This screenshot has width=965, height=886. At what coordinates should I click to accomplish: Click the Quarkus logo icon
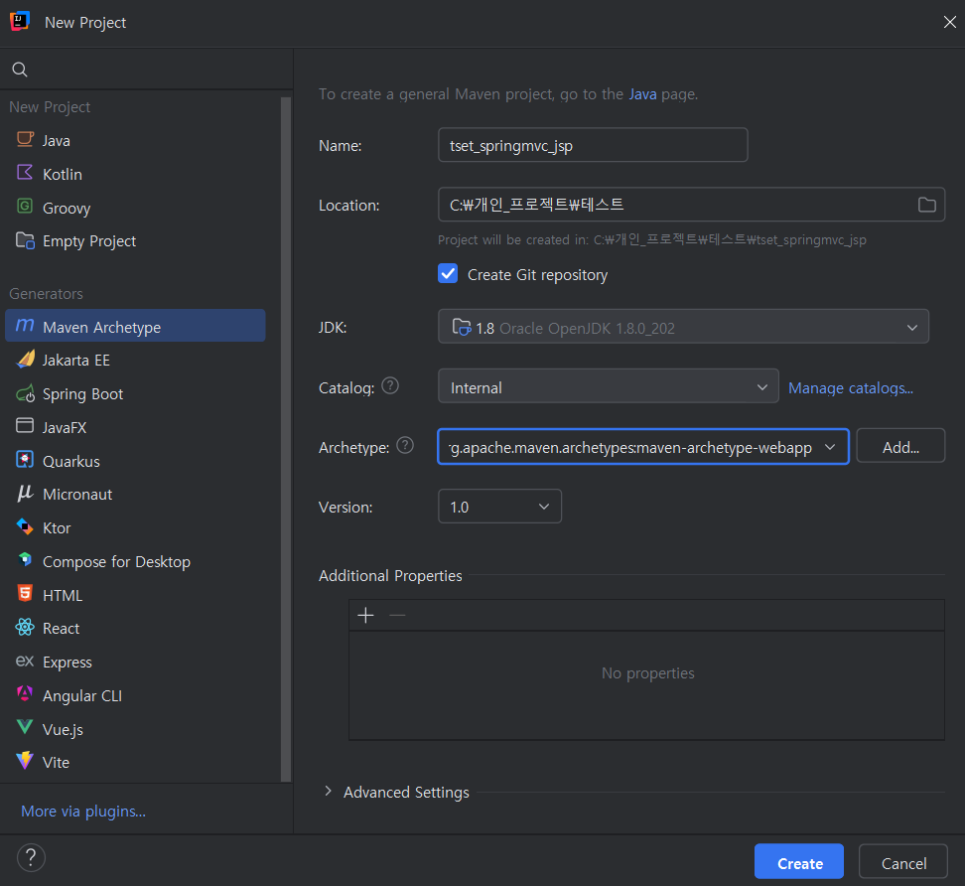(25, 460)
